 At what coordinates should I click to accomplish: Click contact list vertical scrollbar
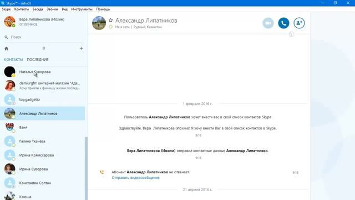click(x=86, y=168)
